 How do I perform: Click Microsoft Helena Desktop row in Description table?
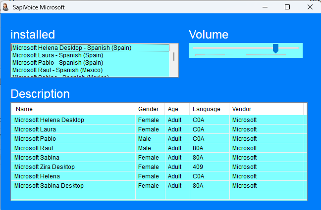pos(159,120)
